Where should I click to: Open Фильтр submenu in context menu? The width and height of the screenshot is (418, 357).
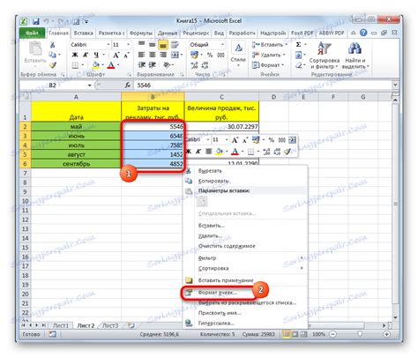click(245, 258)
